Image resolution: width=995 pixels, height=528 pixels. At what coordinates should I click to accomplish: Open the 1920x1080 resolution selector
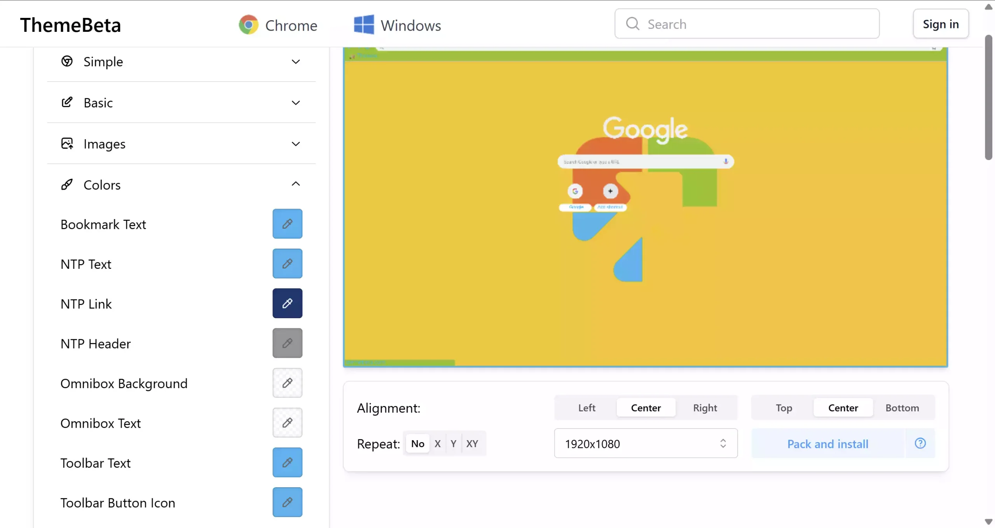(x=645, y=443)
